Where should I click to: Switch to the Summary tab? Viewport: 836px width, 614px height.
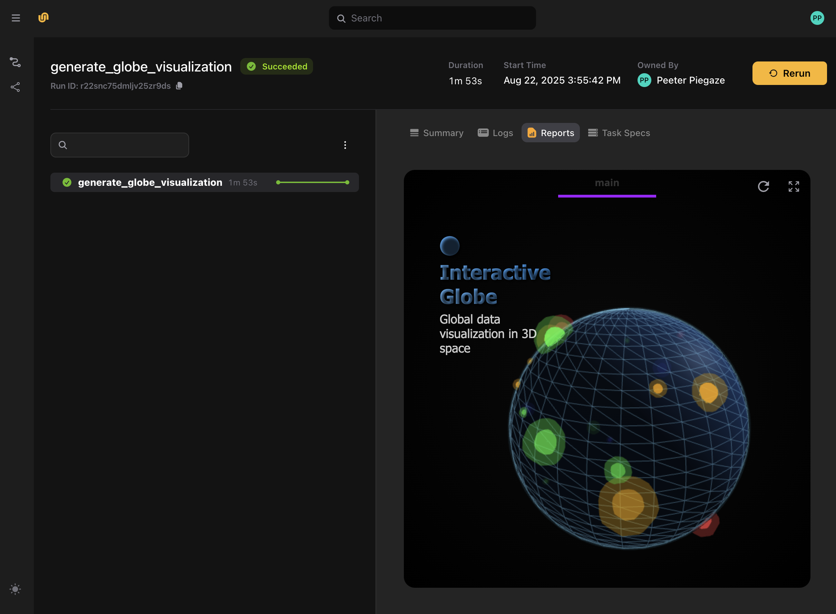point(437,133)
